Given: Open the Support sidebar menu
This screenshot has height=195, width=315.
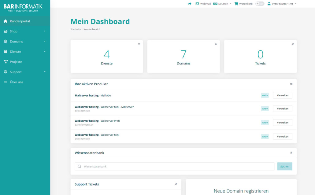Looking at the screenshot, I should (24, 72).
